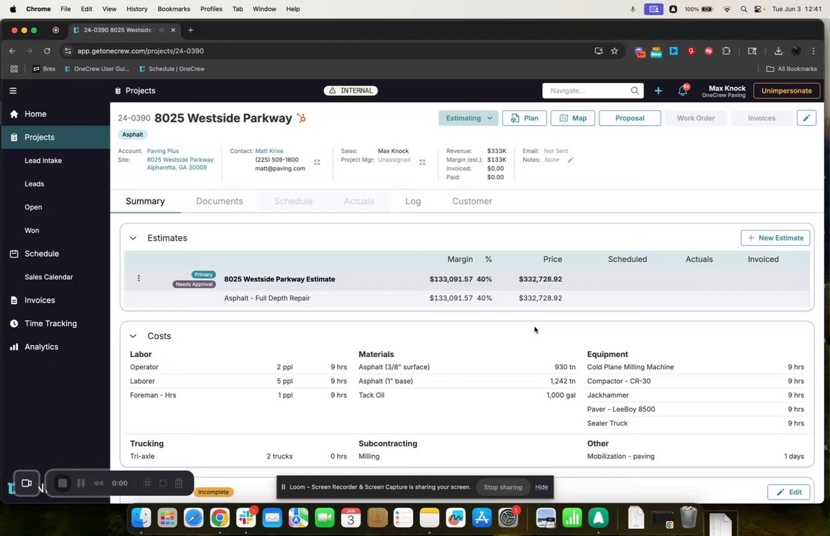Open the Map button
830x536 pixels.
(x=573, y=118)
